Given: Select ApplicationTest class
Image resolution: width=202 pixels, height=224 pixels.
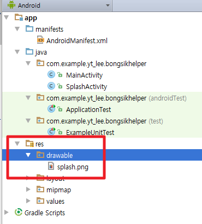Looking at the screenshot, I should (x=88, y=110).
